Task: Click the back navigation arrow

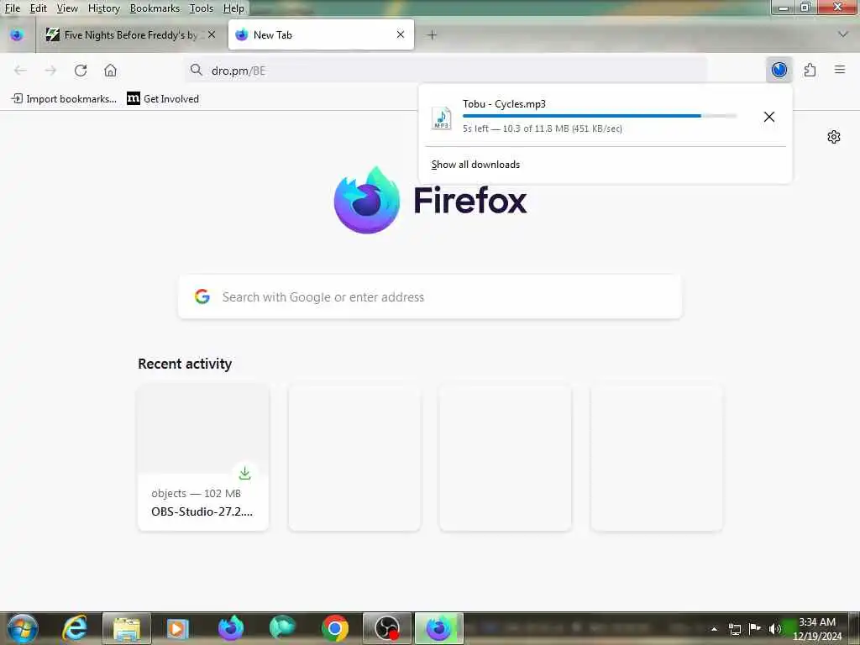Action: click(20, 71)
